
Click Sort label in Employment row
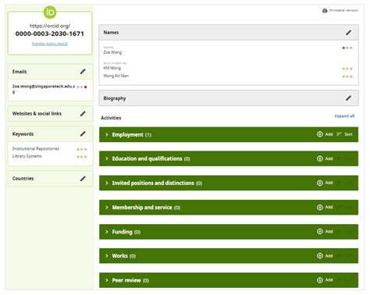(x=348, y=134)
